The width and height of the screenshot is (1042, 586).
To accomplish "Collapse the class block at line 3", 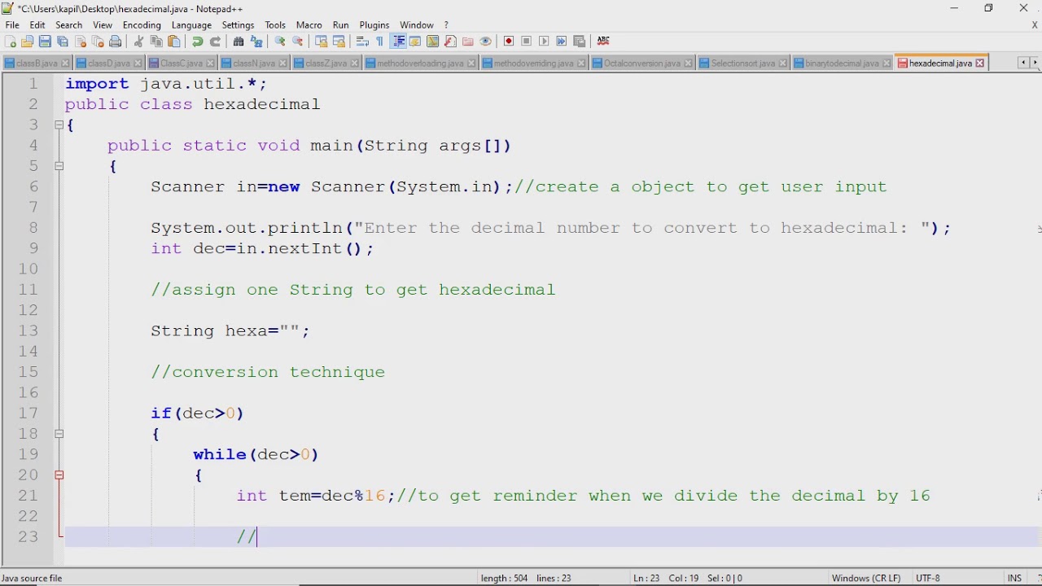I will [x=59, y=125].
